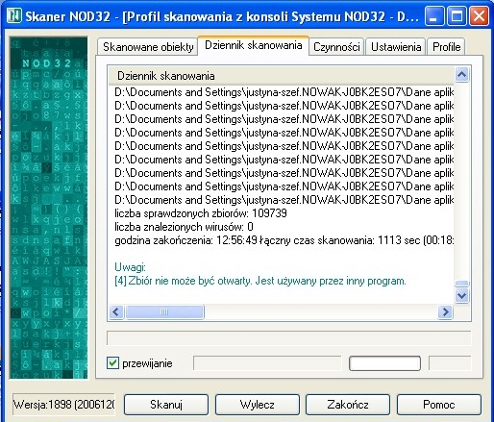Image resolution: width=494 pixels, height=422 pixels.
Task: Open the Dziennik skanowania tab
Action: 254,45
